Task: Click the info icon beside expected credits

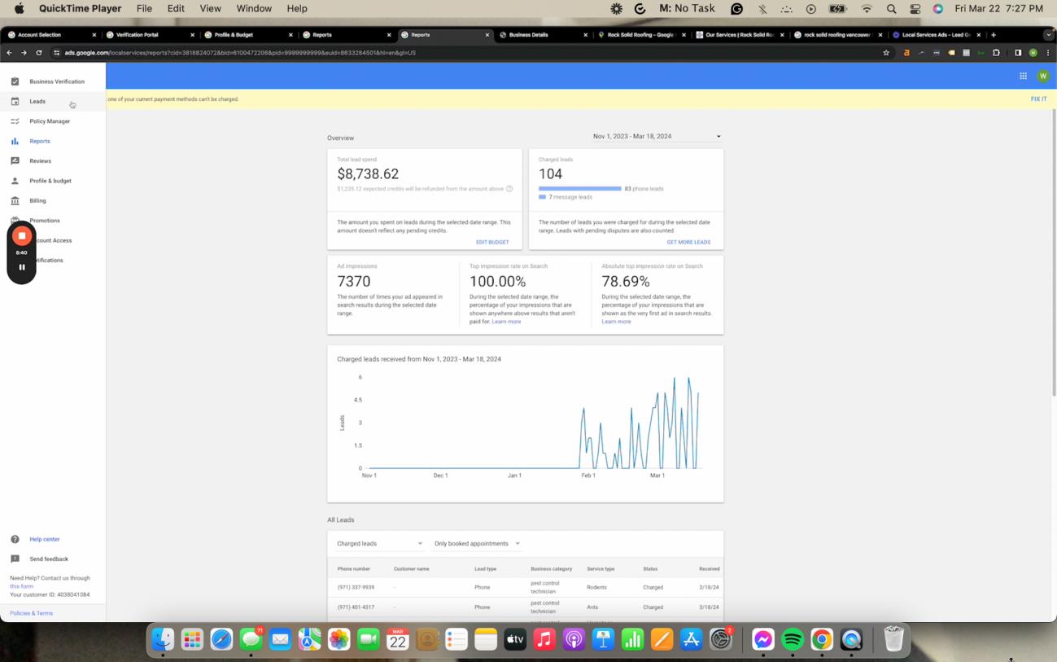Action: [509, 189]
